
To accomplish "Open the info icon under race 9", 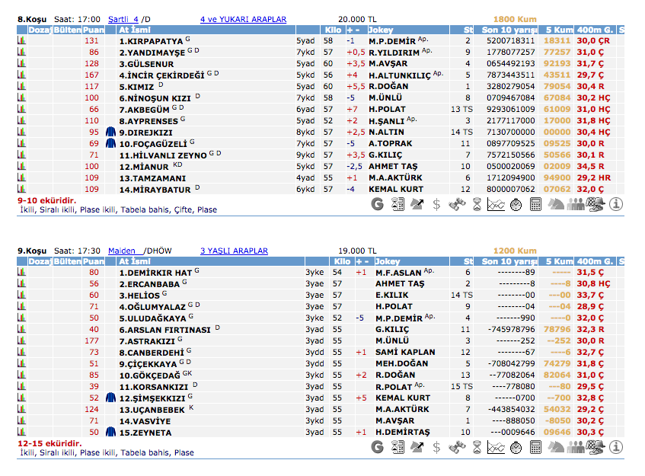I will 615,446.
